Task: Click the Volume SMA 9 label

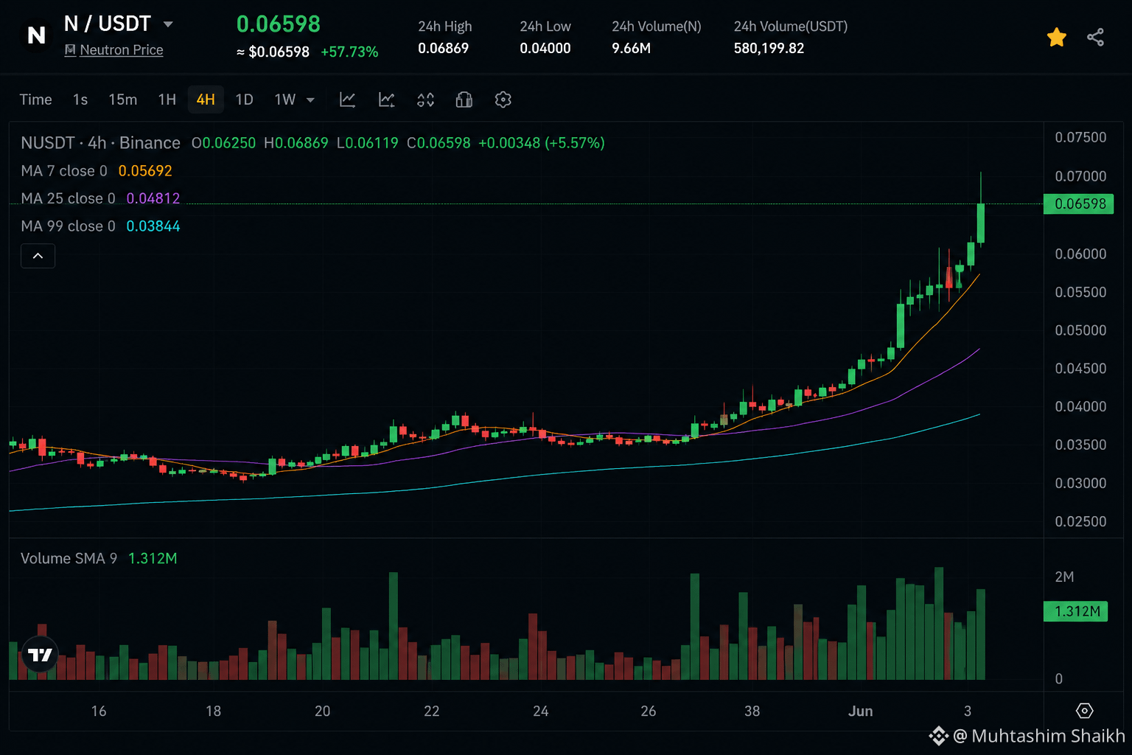Action: click(69, 558)
